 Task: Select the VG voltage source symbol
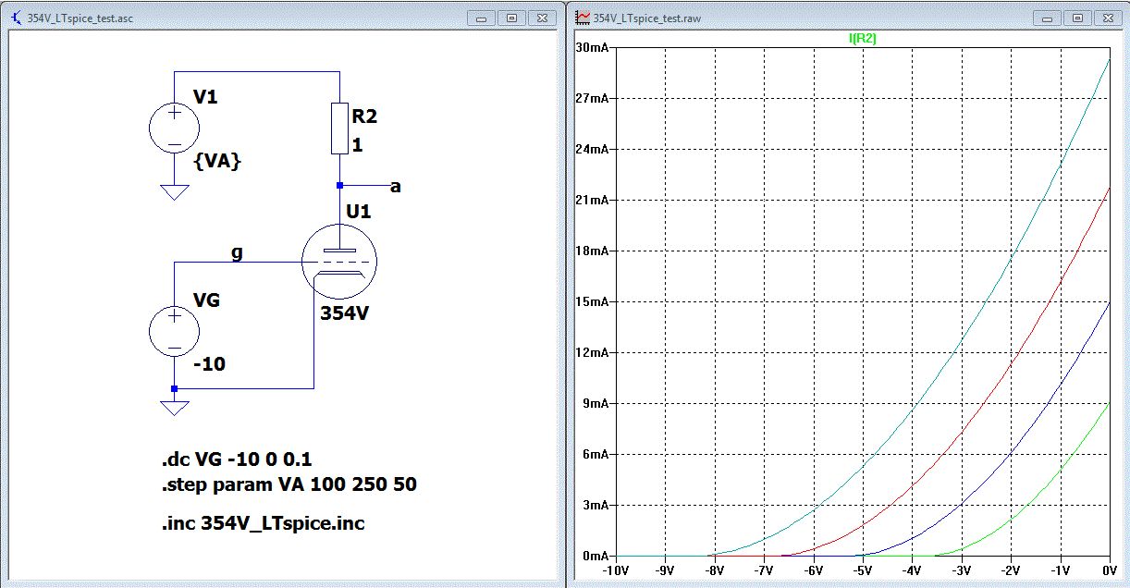click(x=174, y=332)
